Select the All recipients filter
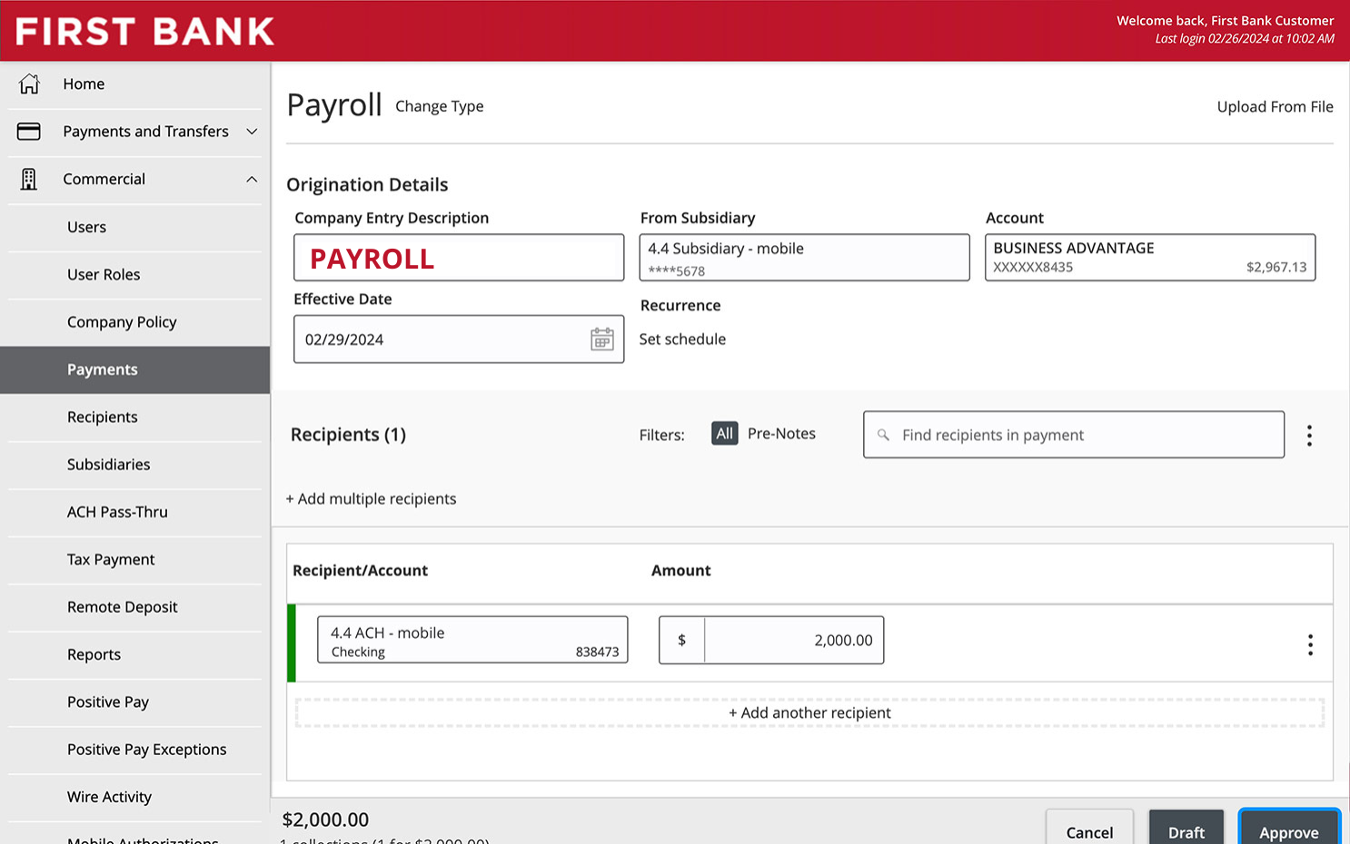The width and height of the screenshot is (1350, 844). pyautogui.click(x=724, y=434)
